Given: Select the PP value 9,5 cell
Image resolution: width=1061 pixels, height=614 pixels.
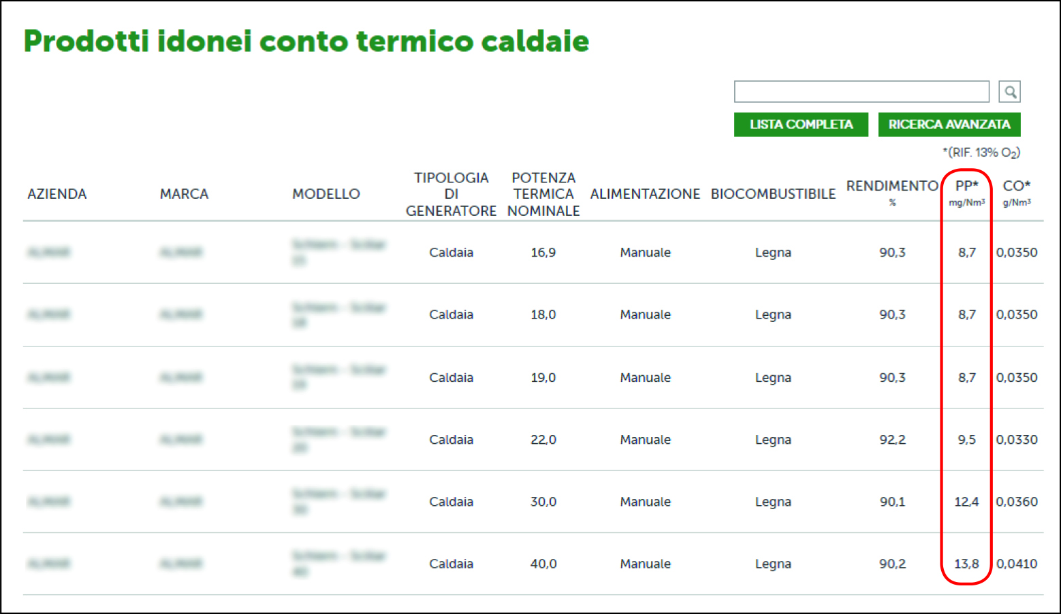Looking at the screenshot, I should click(x=966, y=440).
